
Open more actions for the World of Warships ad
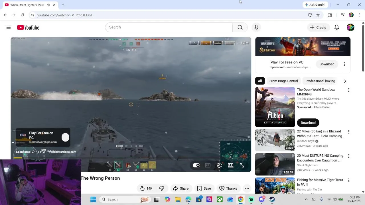pyautogui.click(x=344, y=64)
